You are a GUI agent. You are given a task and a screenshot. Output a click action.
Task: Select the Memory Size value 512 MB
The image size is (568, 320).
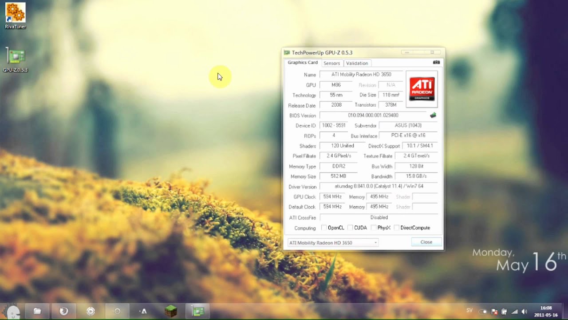[x=339, y=176]
